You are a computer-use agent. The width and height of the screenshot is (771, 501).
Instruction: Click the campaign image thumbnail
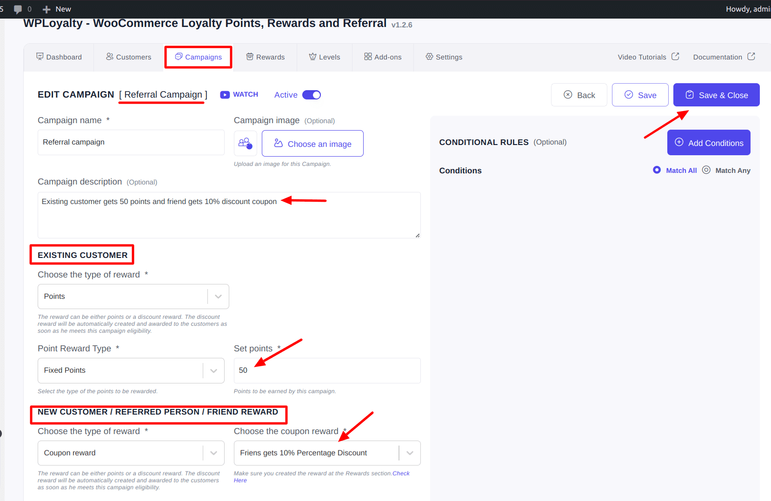(x=245, y=143)
